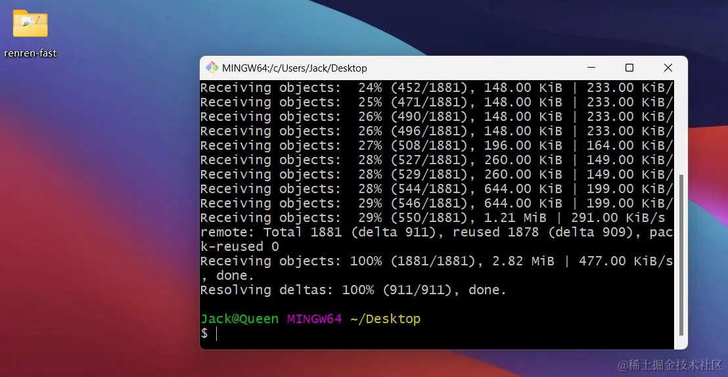Click the 'k-reused 0' output line
The width and height of the screenshot is (728, 377).
point(240,246)
